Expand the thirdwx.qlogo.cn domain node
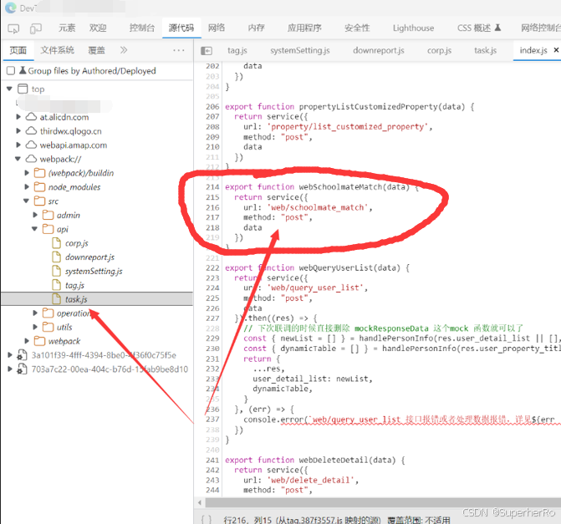Viewport: 561px width, 524px height. 18,131
